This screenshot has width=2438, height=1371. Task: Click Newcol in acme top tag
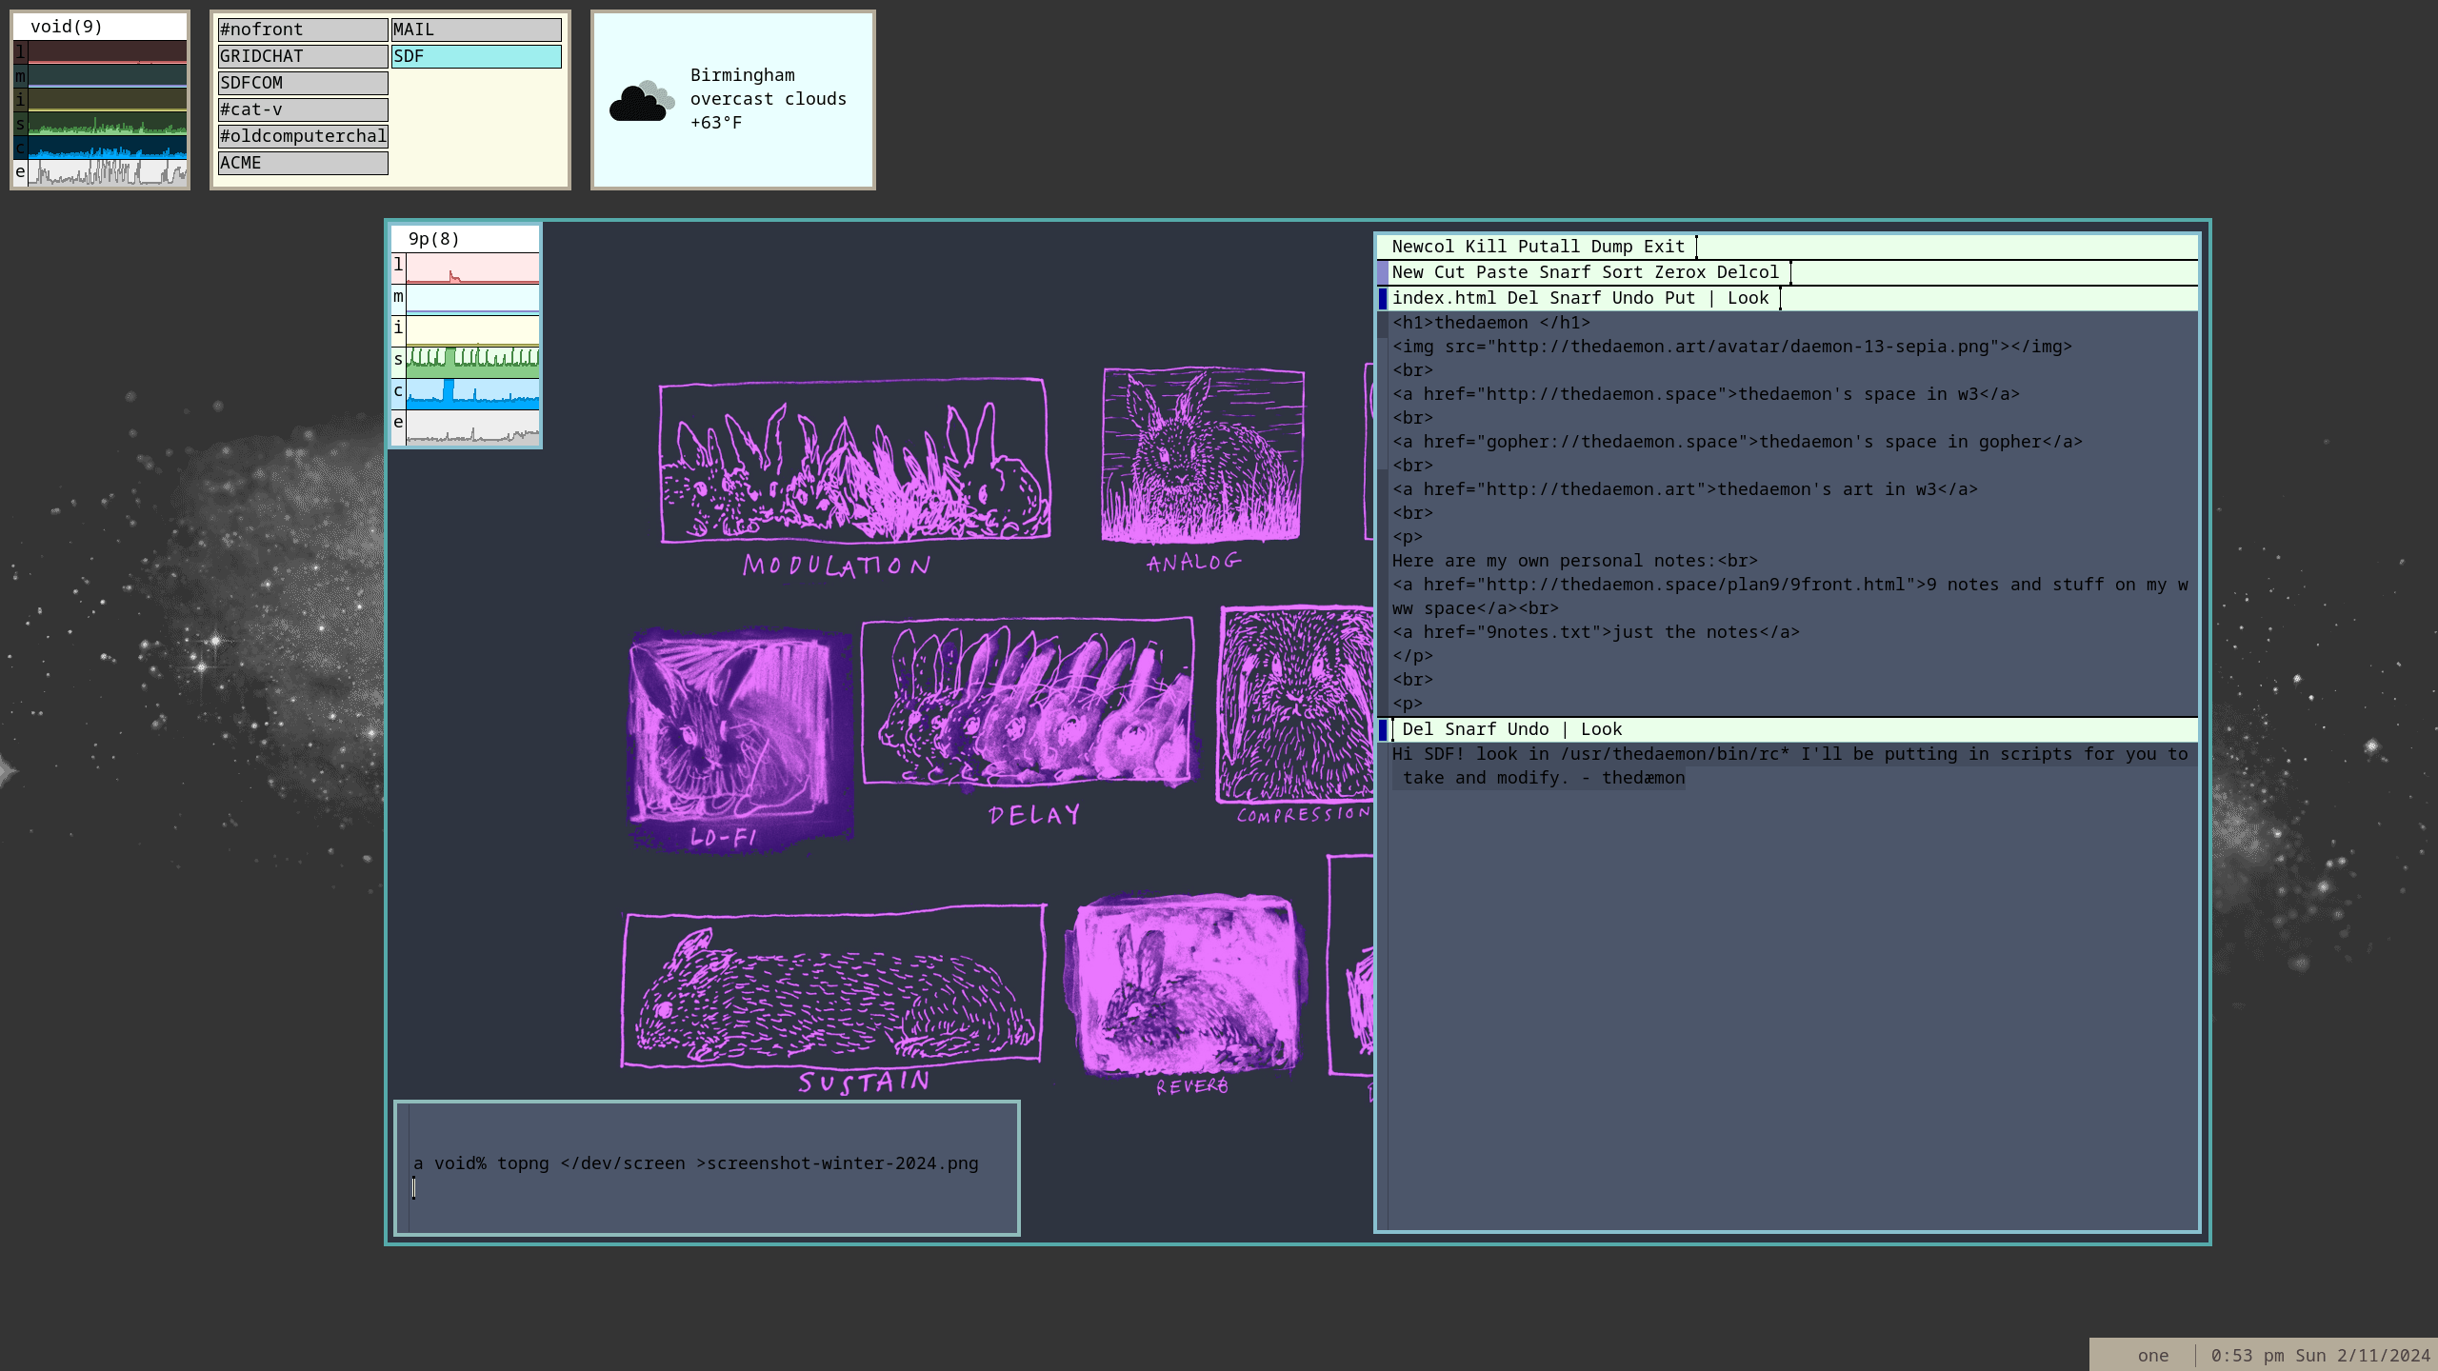(x=1422, y=248)
